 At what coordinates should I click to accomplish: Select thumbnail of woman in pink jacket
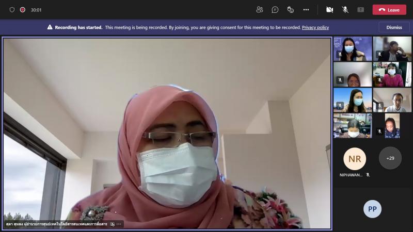coord(392,74)
